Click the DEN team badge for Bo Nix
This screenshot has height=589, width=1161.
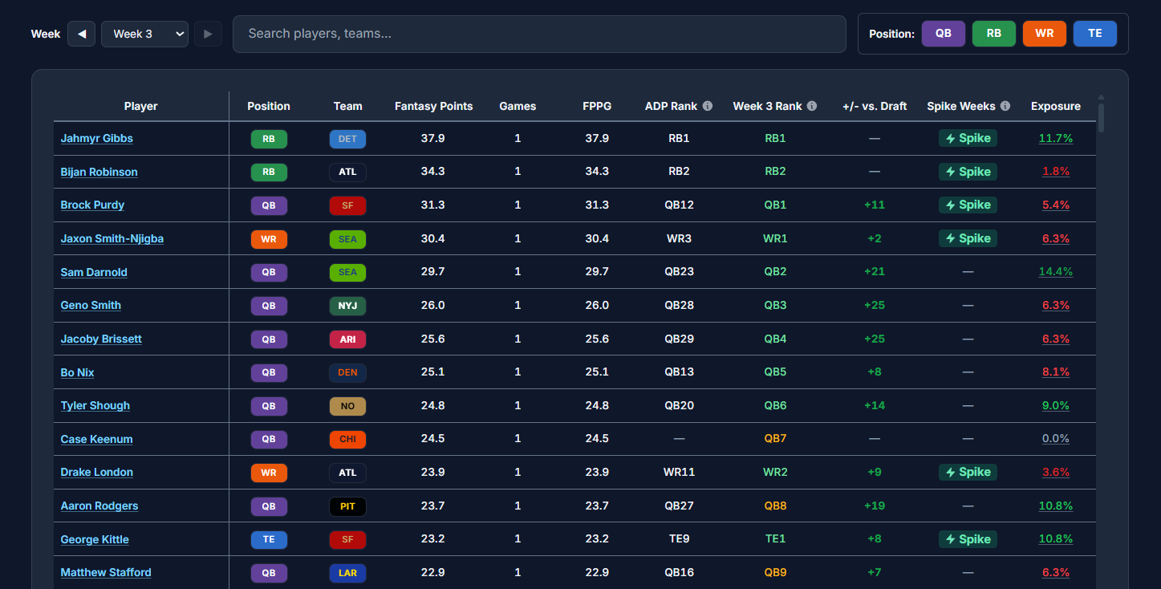[x=347, y=372]
